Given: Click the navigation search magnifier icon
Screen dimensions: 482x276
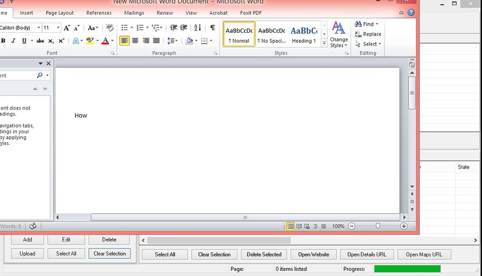Looking at the screenshot, I should [x=40, y=76].
